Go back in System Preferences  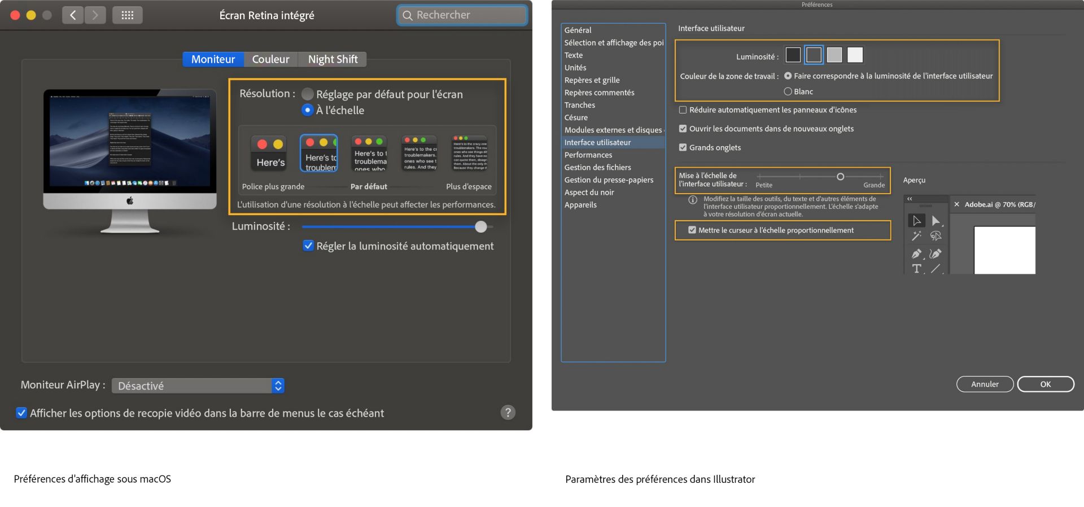[73, 15]
